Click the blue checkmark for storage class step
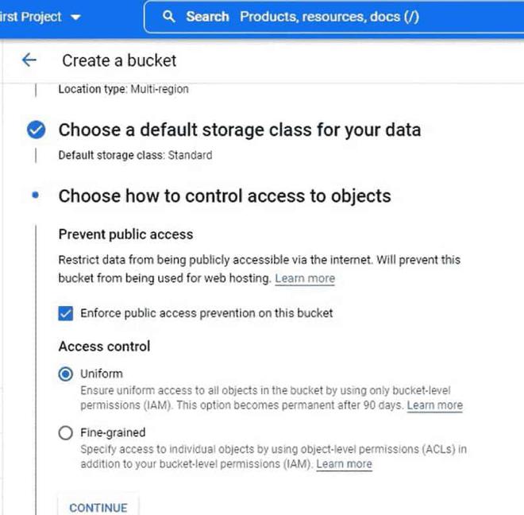This screenshot has width=524, height=515. click(x=36, y=130)
